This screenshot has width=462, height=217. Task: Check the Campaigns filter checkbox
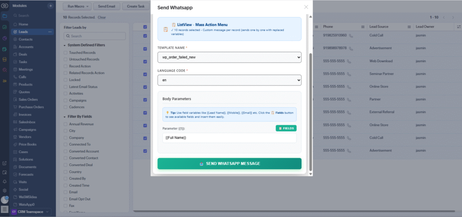[x=66, y=100]
